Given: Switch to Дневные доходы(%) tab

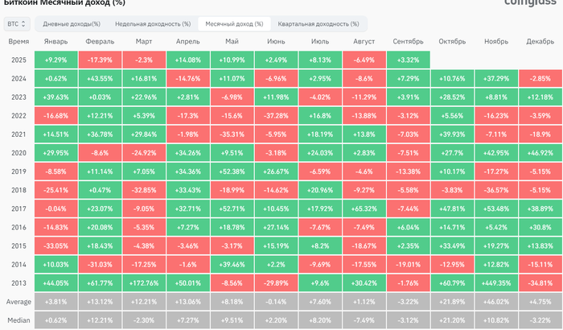Looking at the screenshot, I should click(67, 24).
